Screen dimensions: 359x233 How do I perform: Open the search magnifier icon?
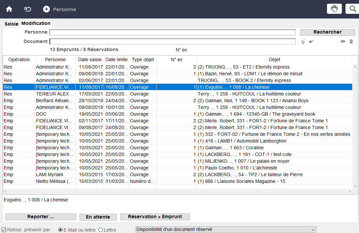353,9
